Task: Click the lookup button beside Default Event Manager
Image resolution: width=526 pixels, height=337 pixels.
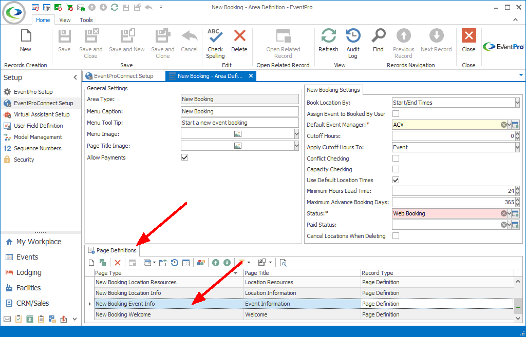Action: [516, 125]
